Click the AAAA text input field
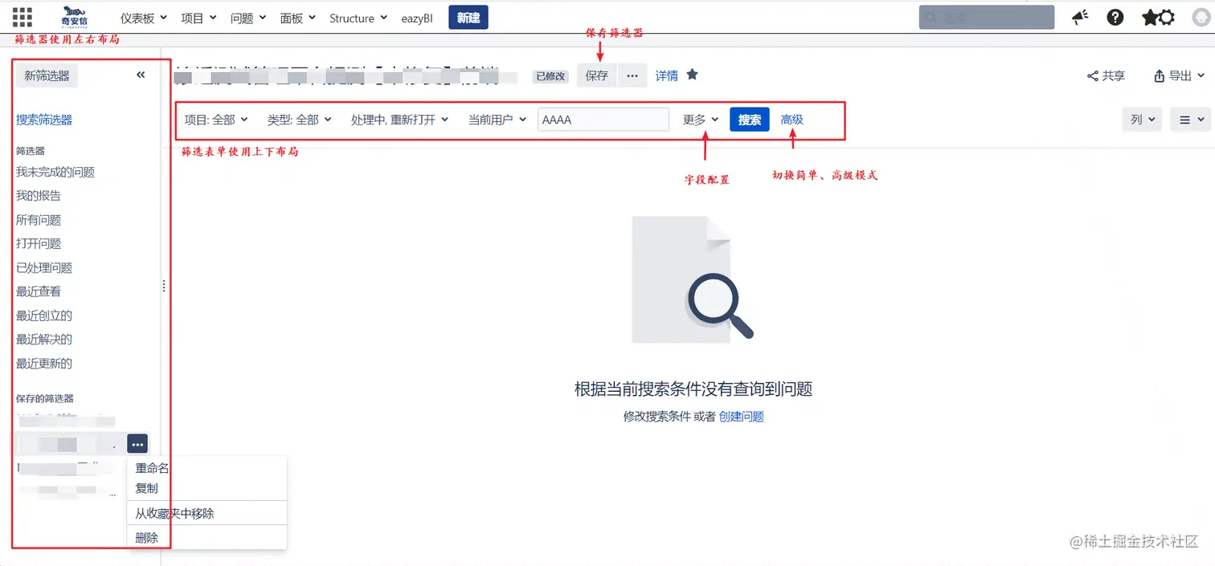1215x566 pixels. point(603,118)
